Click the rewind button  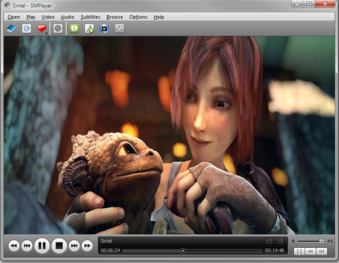click(14, 246)
